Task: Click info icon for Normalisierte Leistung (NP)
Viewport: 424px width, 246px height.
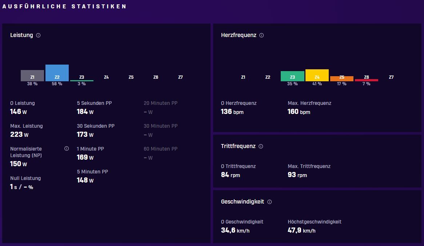Action: tap(67, 149)
